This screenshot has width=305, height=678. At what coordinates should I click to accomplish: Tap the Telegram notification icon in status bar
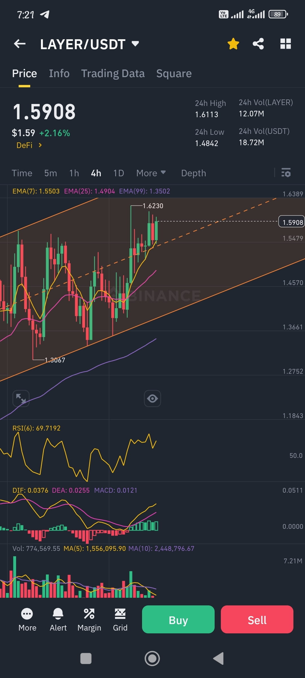click(x=45, y=14)
